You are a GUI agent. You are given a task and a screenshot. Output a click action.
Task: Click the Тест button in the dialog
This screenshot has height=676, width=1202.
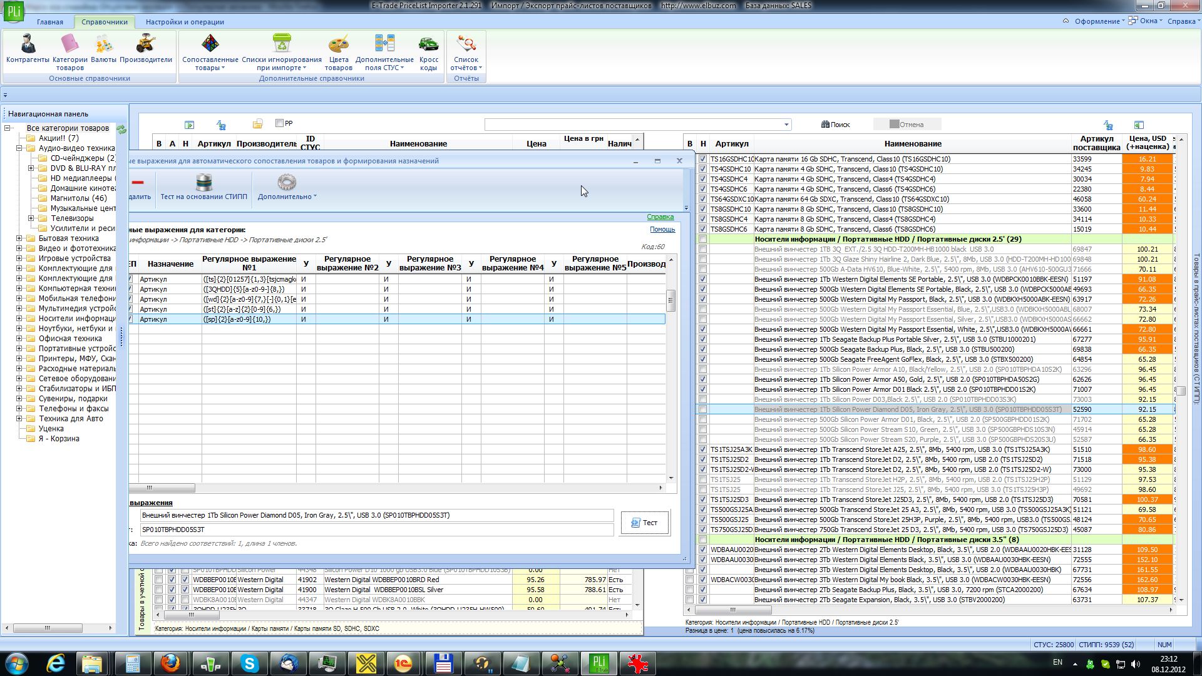pyautogui.click(x=645, y=523)
